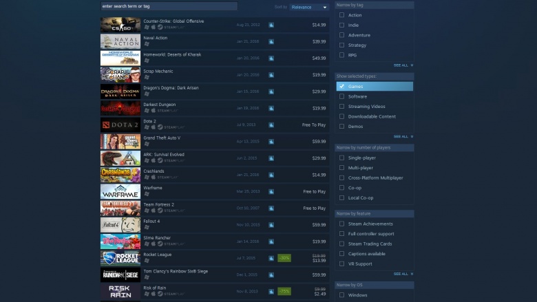Click the Steam icon under Slime Rancher
537x302 pixels.
(160, 244)
